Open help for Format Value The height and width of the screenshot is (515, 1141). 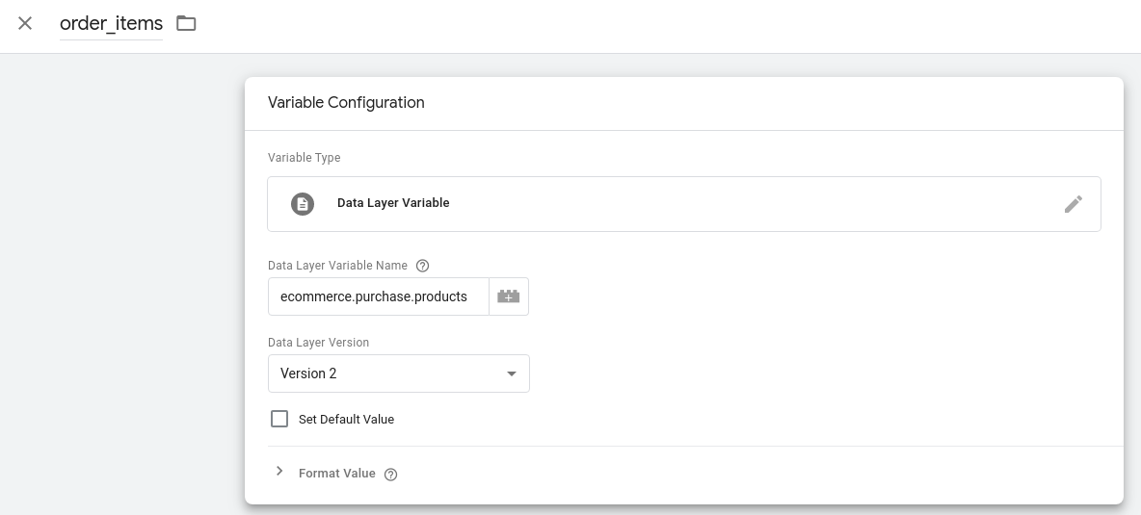point(390,475)
